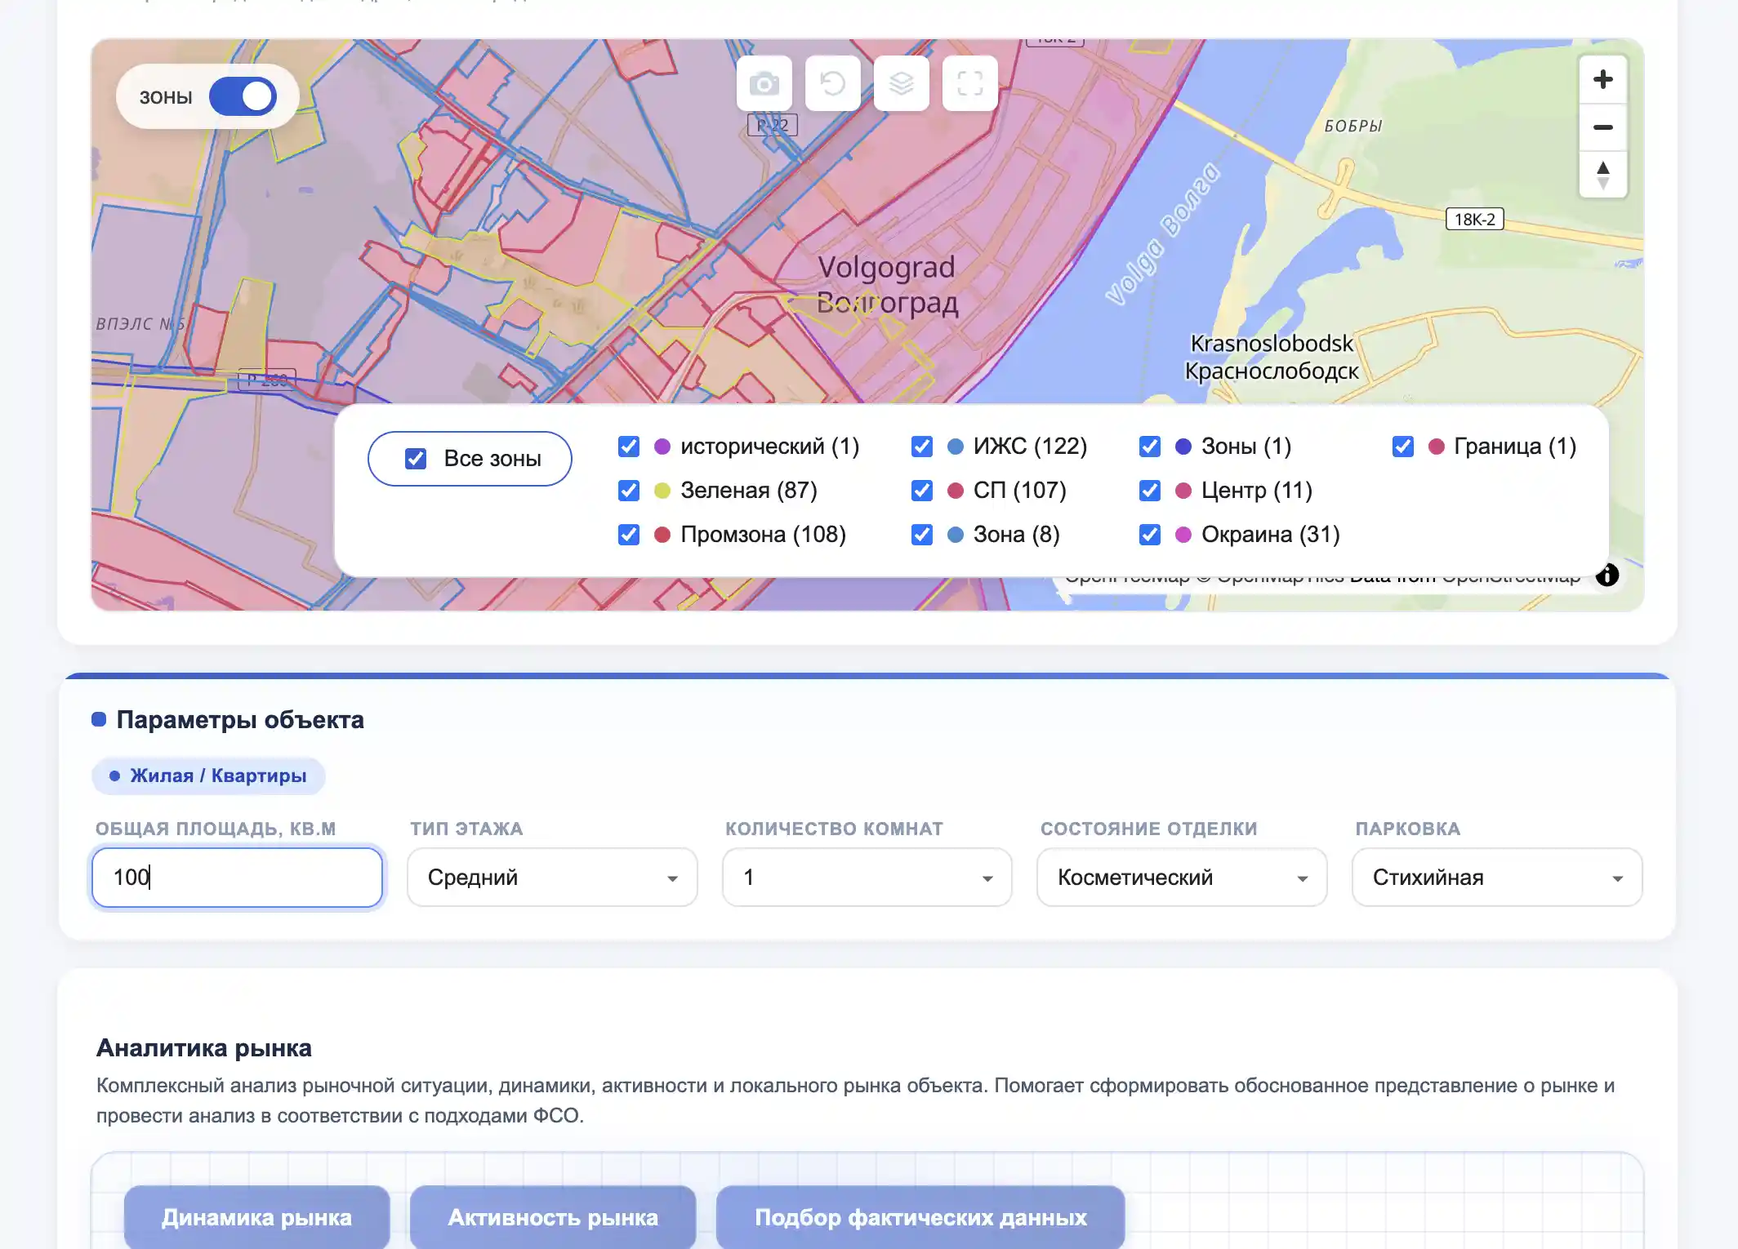Screen dimensions: 1738x1249
Task: Open the Парковка dropdown
Action: 1497,878
